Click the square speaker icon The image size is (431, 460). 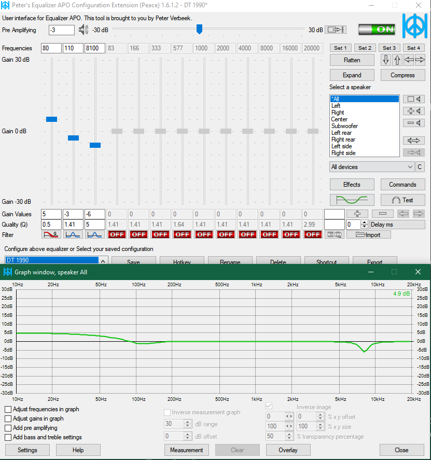414,99
